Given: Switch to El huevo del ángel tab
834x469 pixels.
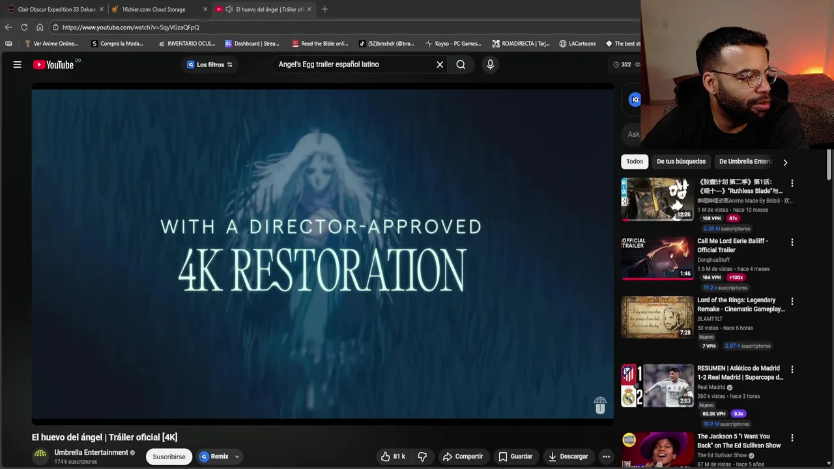Looking at the screenshot, I should point(264,9).
